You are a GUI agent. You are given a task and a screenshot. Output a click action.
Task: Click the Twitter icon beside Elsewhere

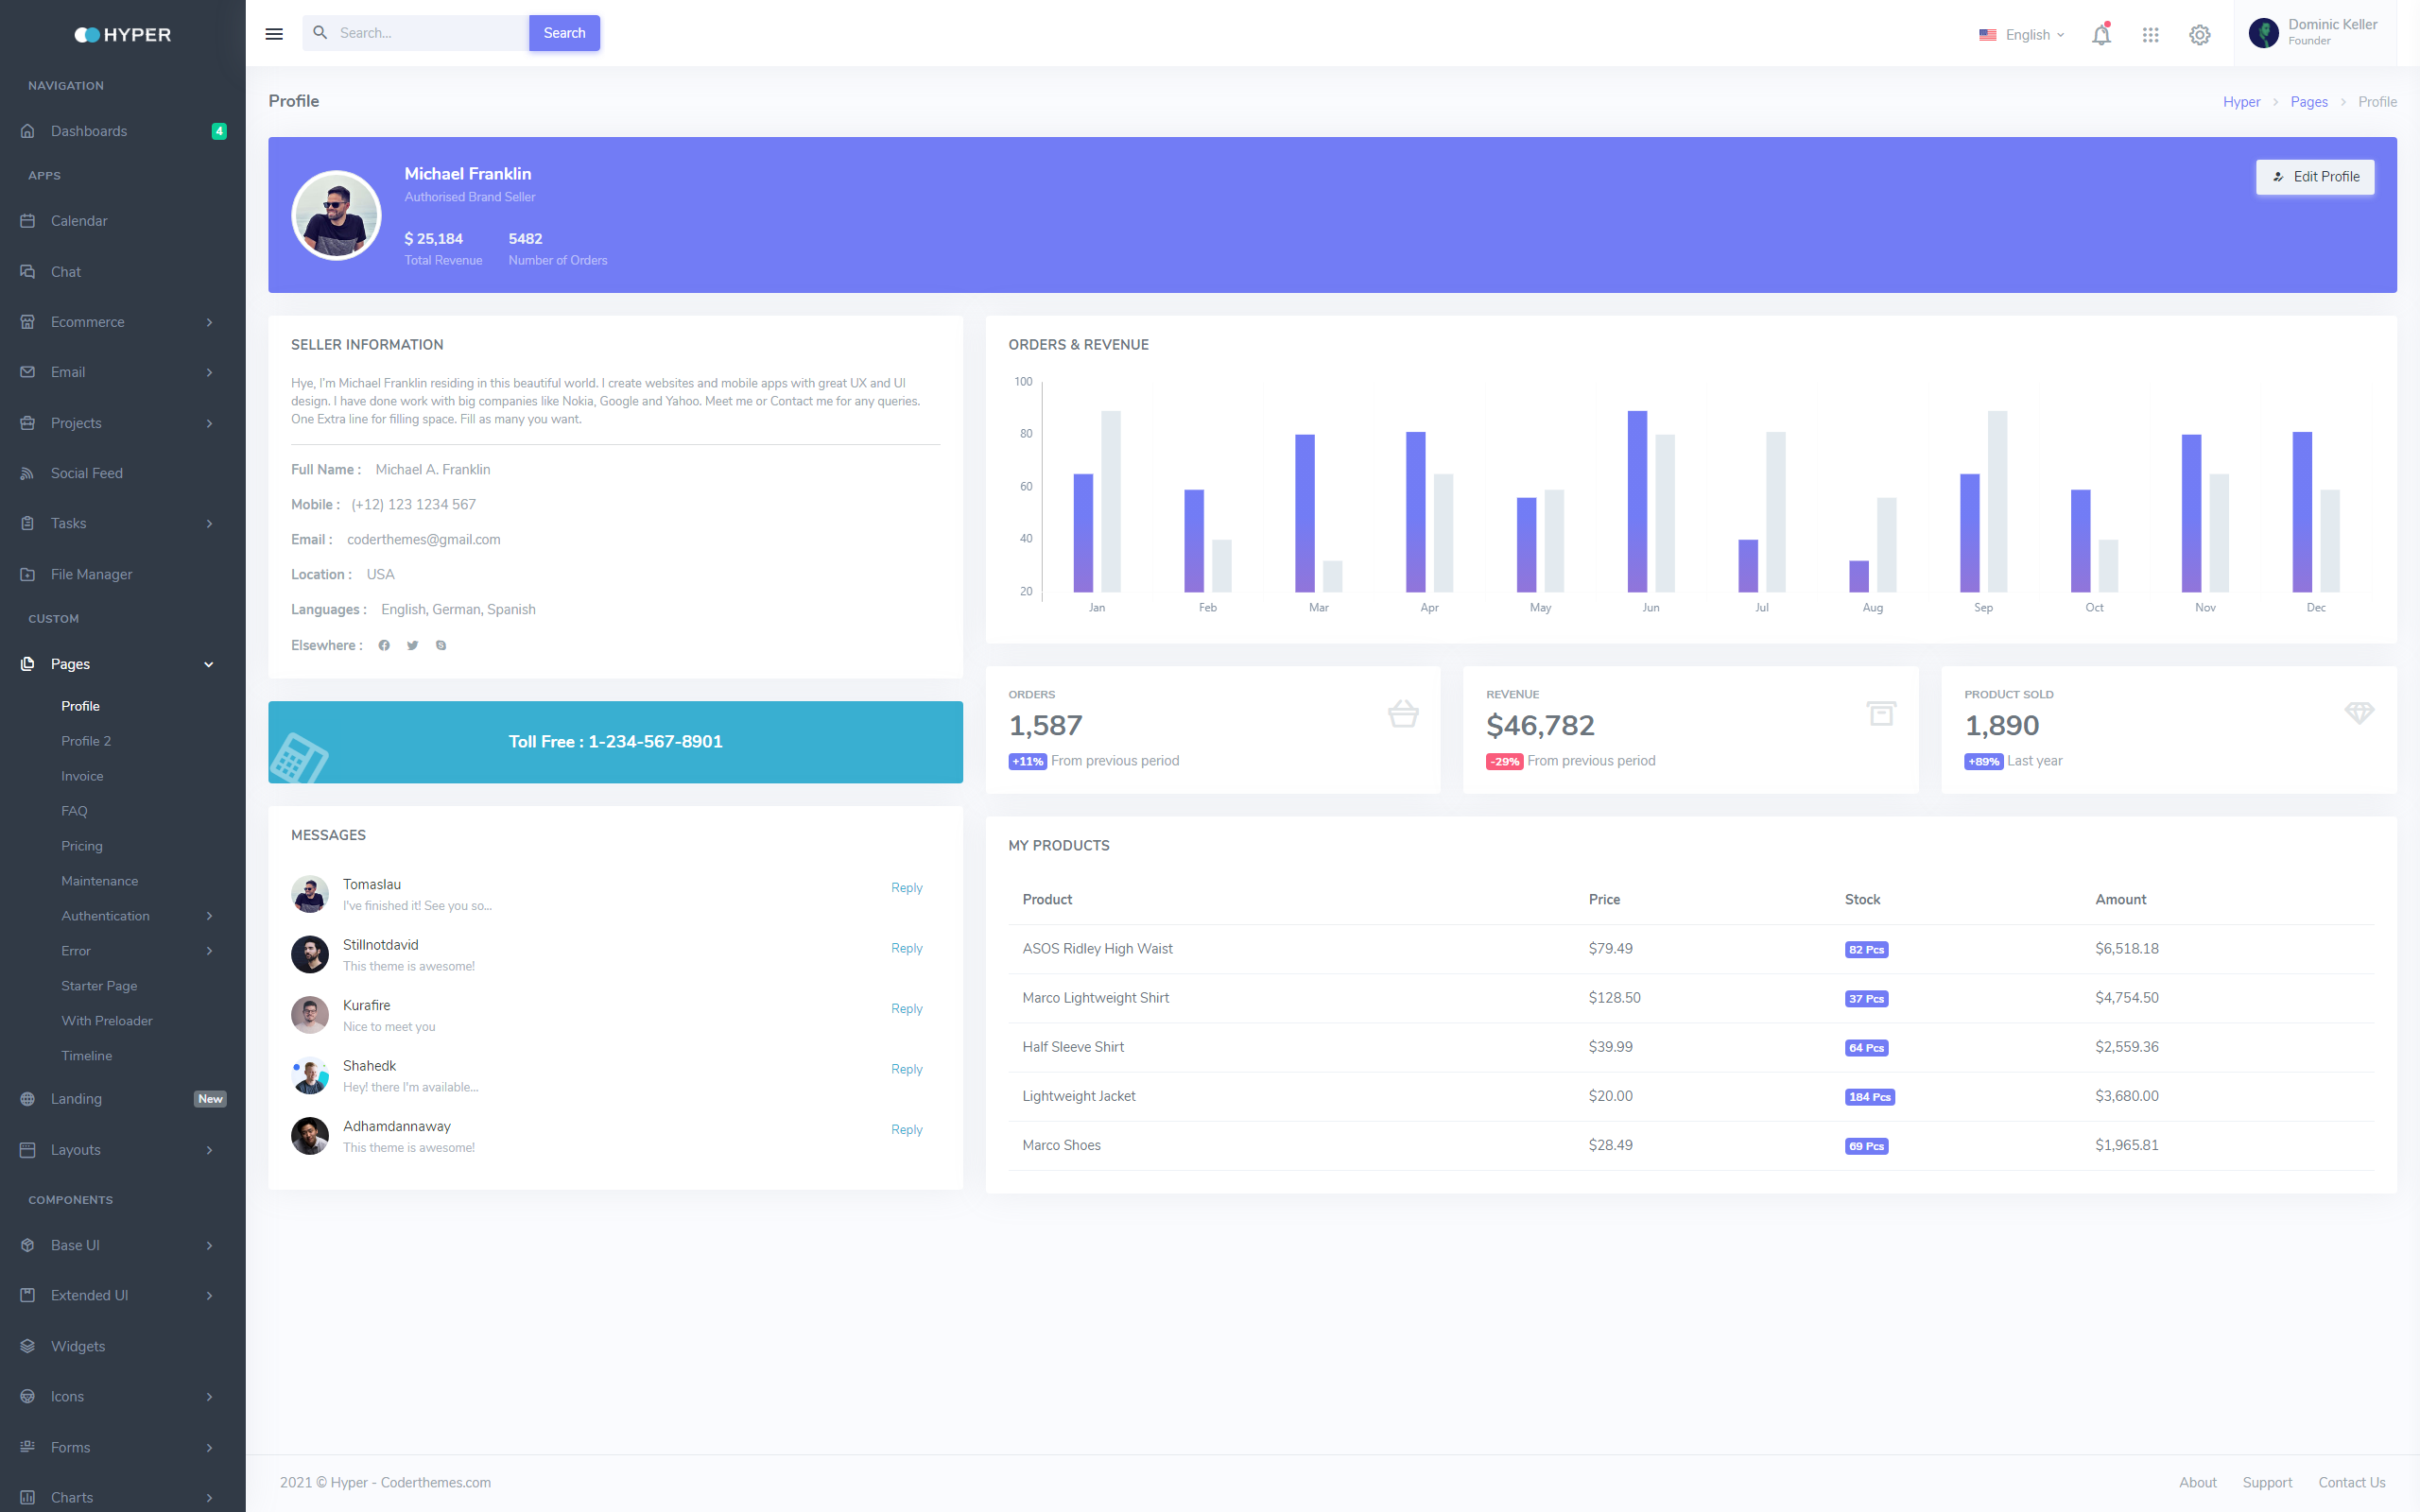(412, 645)
